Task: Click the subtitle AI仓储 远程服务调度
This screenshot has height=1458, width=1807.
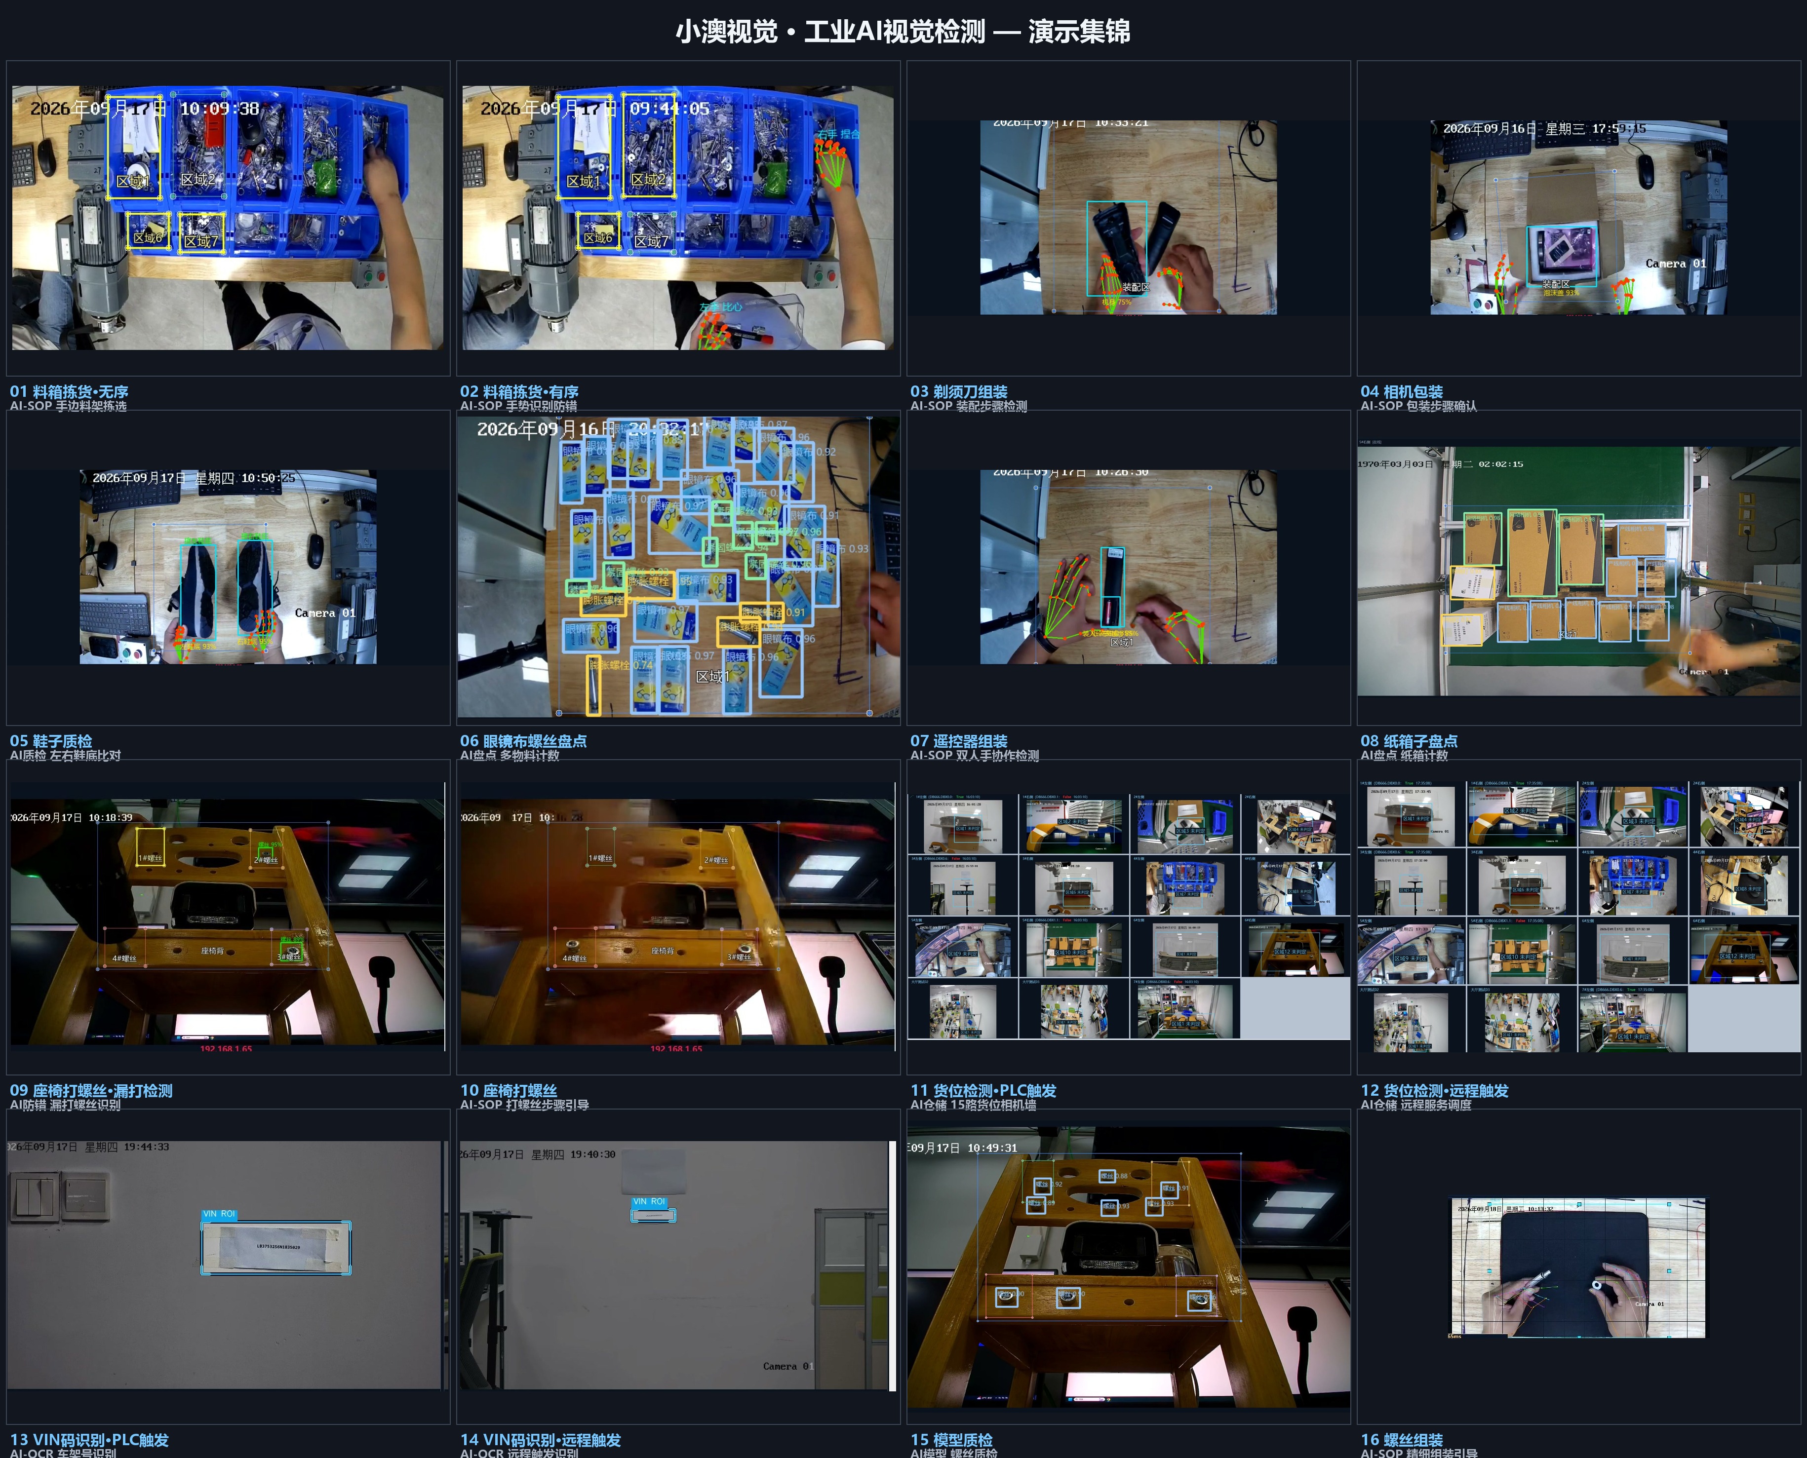Action: 1415,1105
